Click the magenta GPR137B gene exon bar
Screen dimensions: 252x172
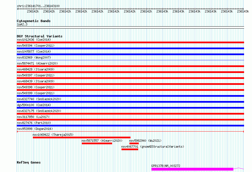[x=192, y=169]
